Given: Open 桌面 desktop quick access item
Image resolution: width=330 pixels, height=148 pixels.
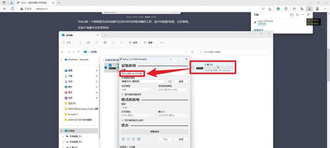Looking at the screenshot, I should click(x=70, y=71).
